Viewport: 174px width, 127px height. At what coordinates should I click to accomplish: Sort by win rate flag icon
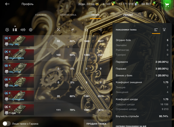tap(73, 30)
